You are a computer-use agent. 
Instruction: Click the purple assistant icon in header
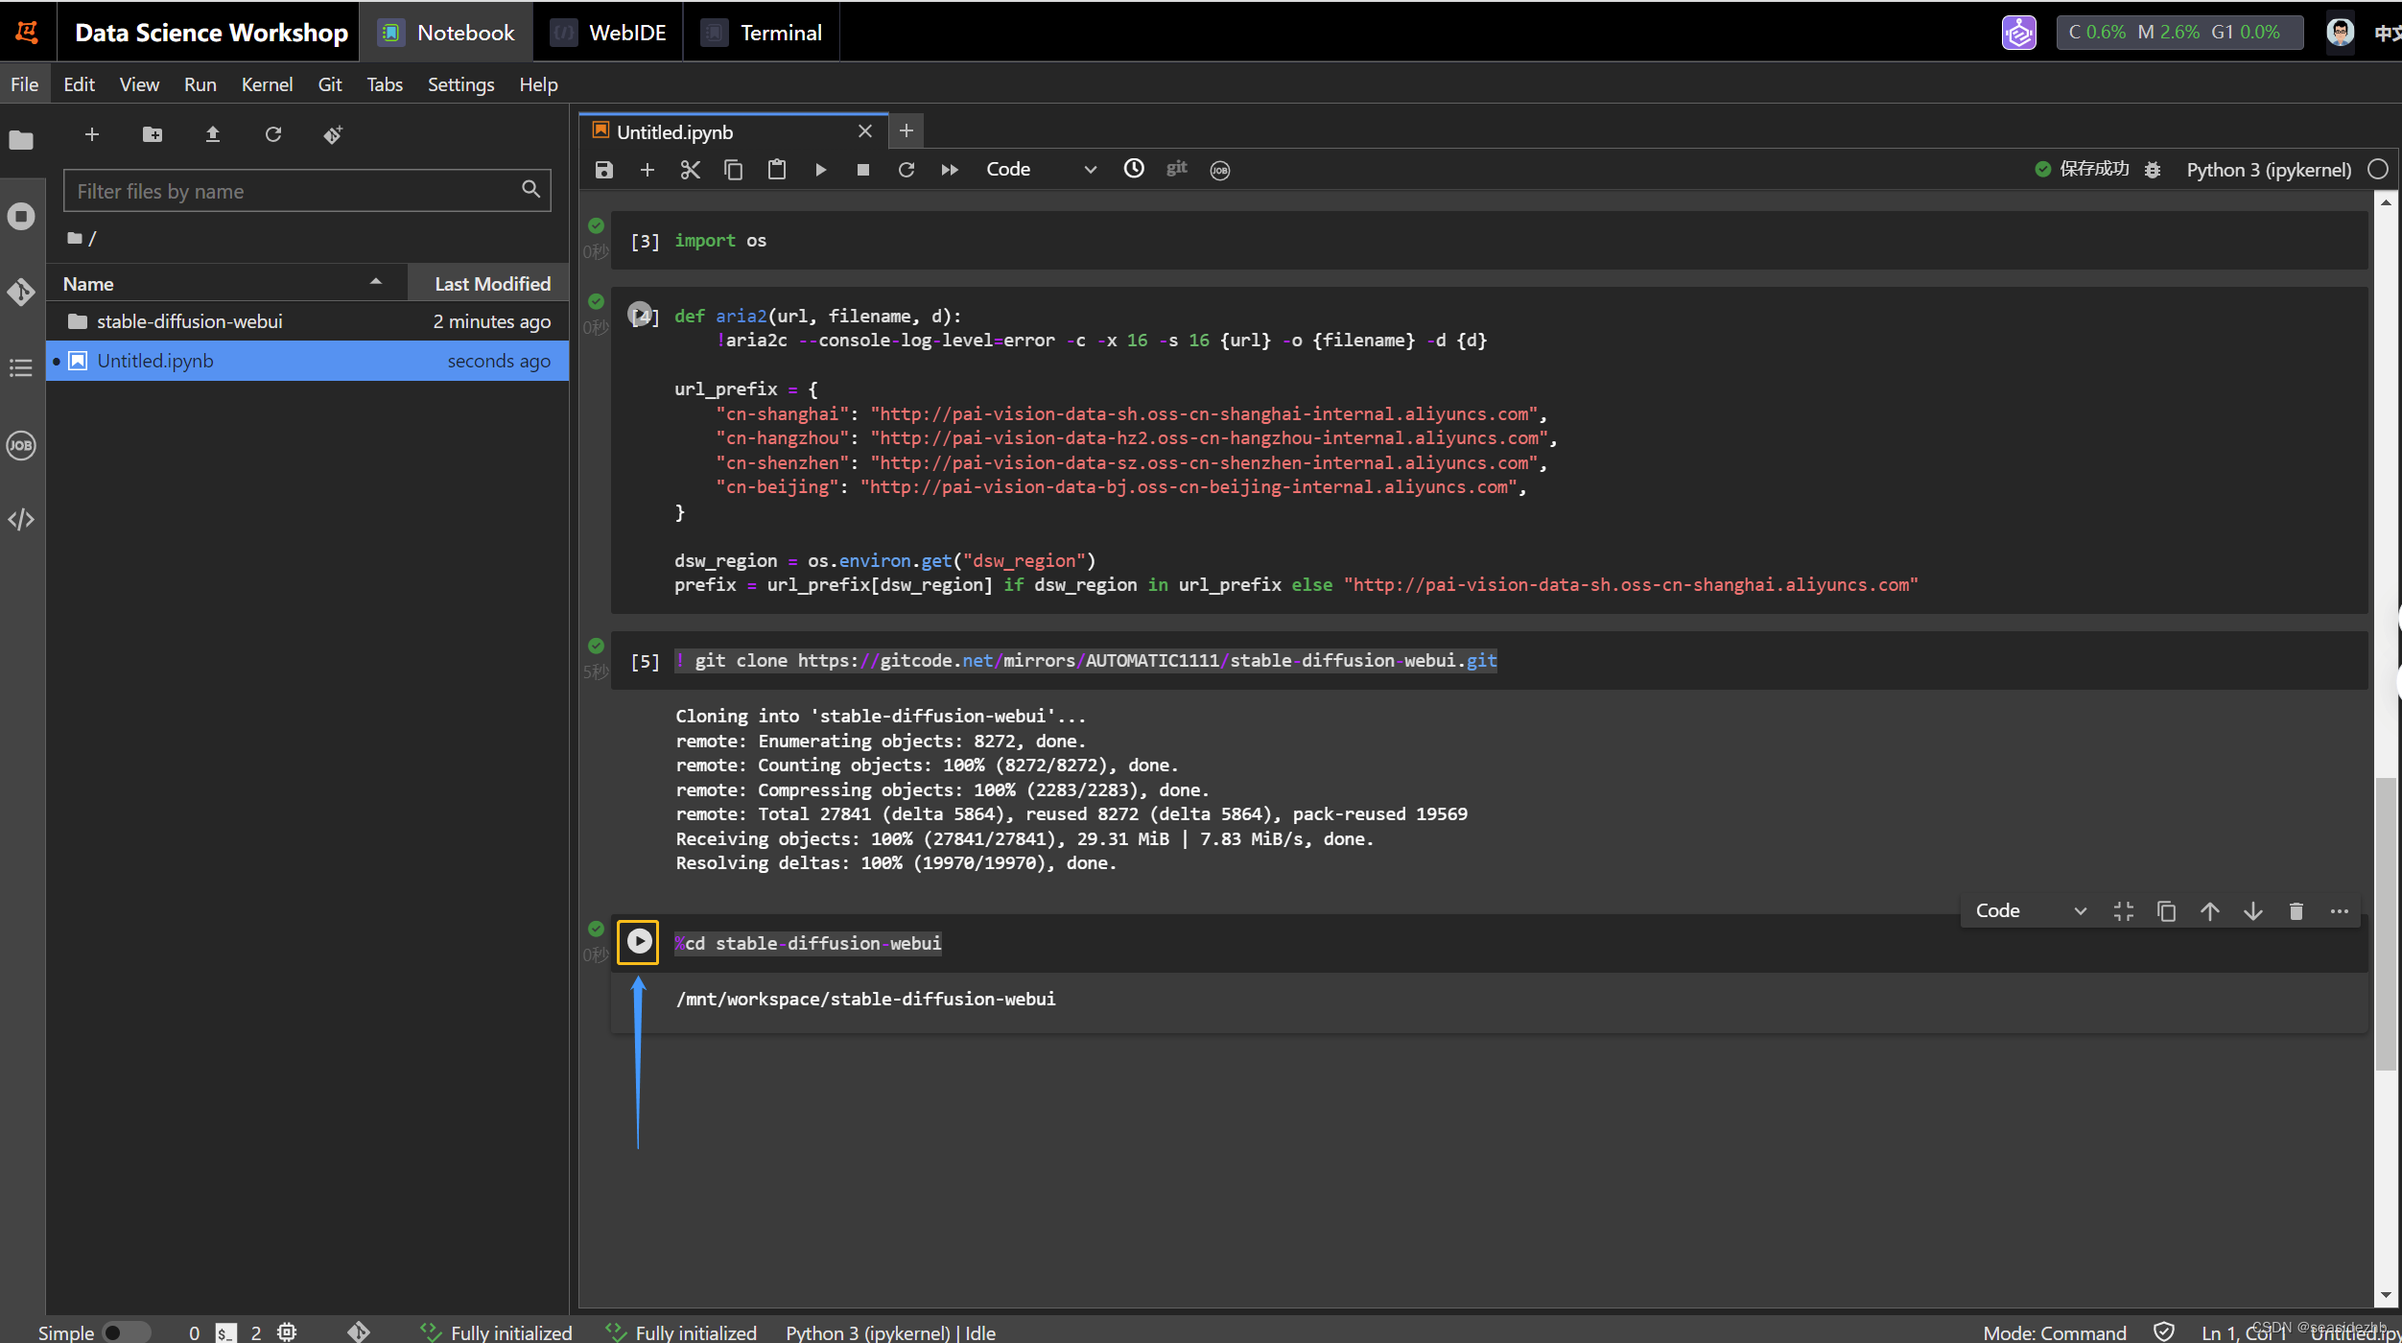(2019, 33)
